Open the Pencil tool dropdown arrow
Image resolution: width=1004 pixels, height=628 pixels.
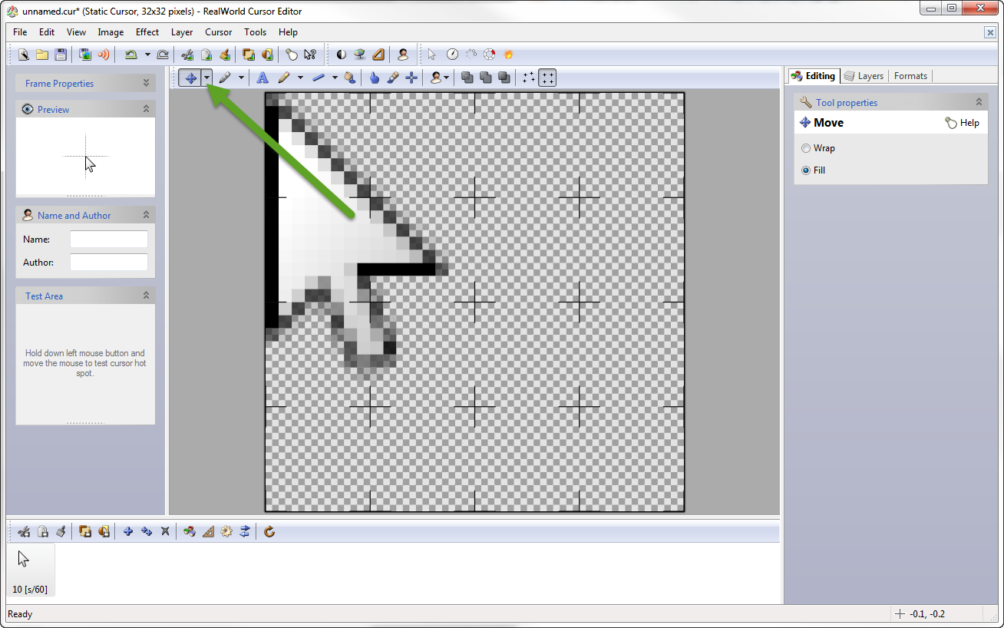point(300,78)
